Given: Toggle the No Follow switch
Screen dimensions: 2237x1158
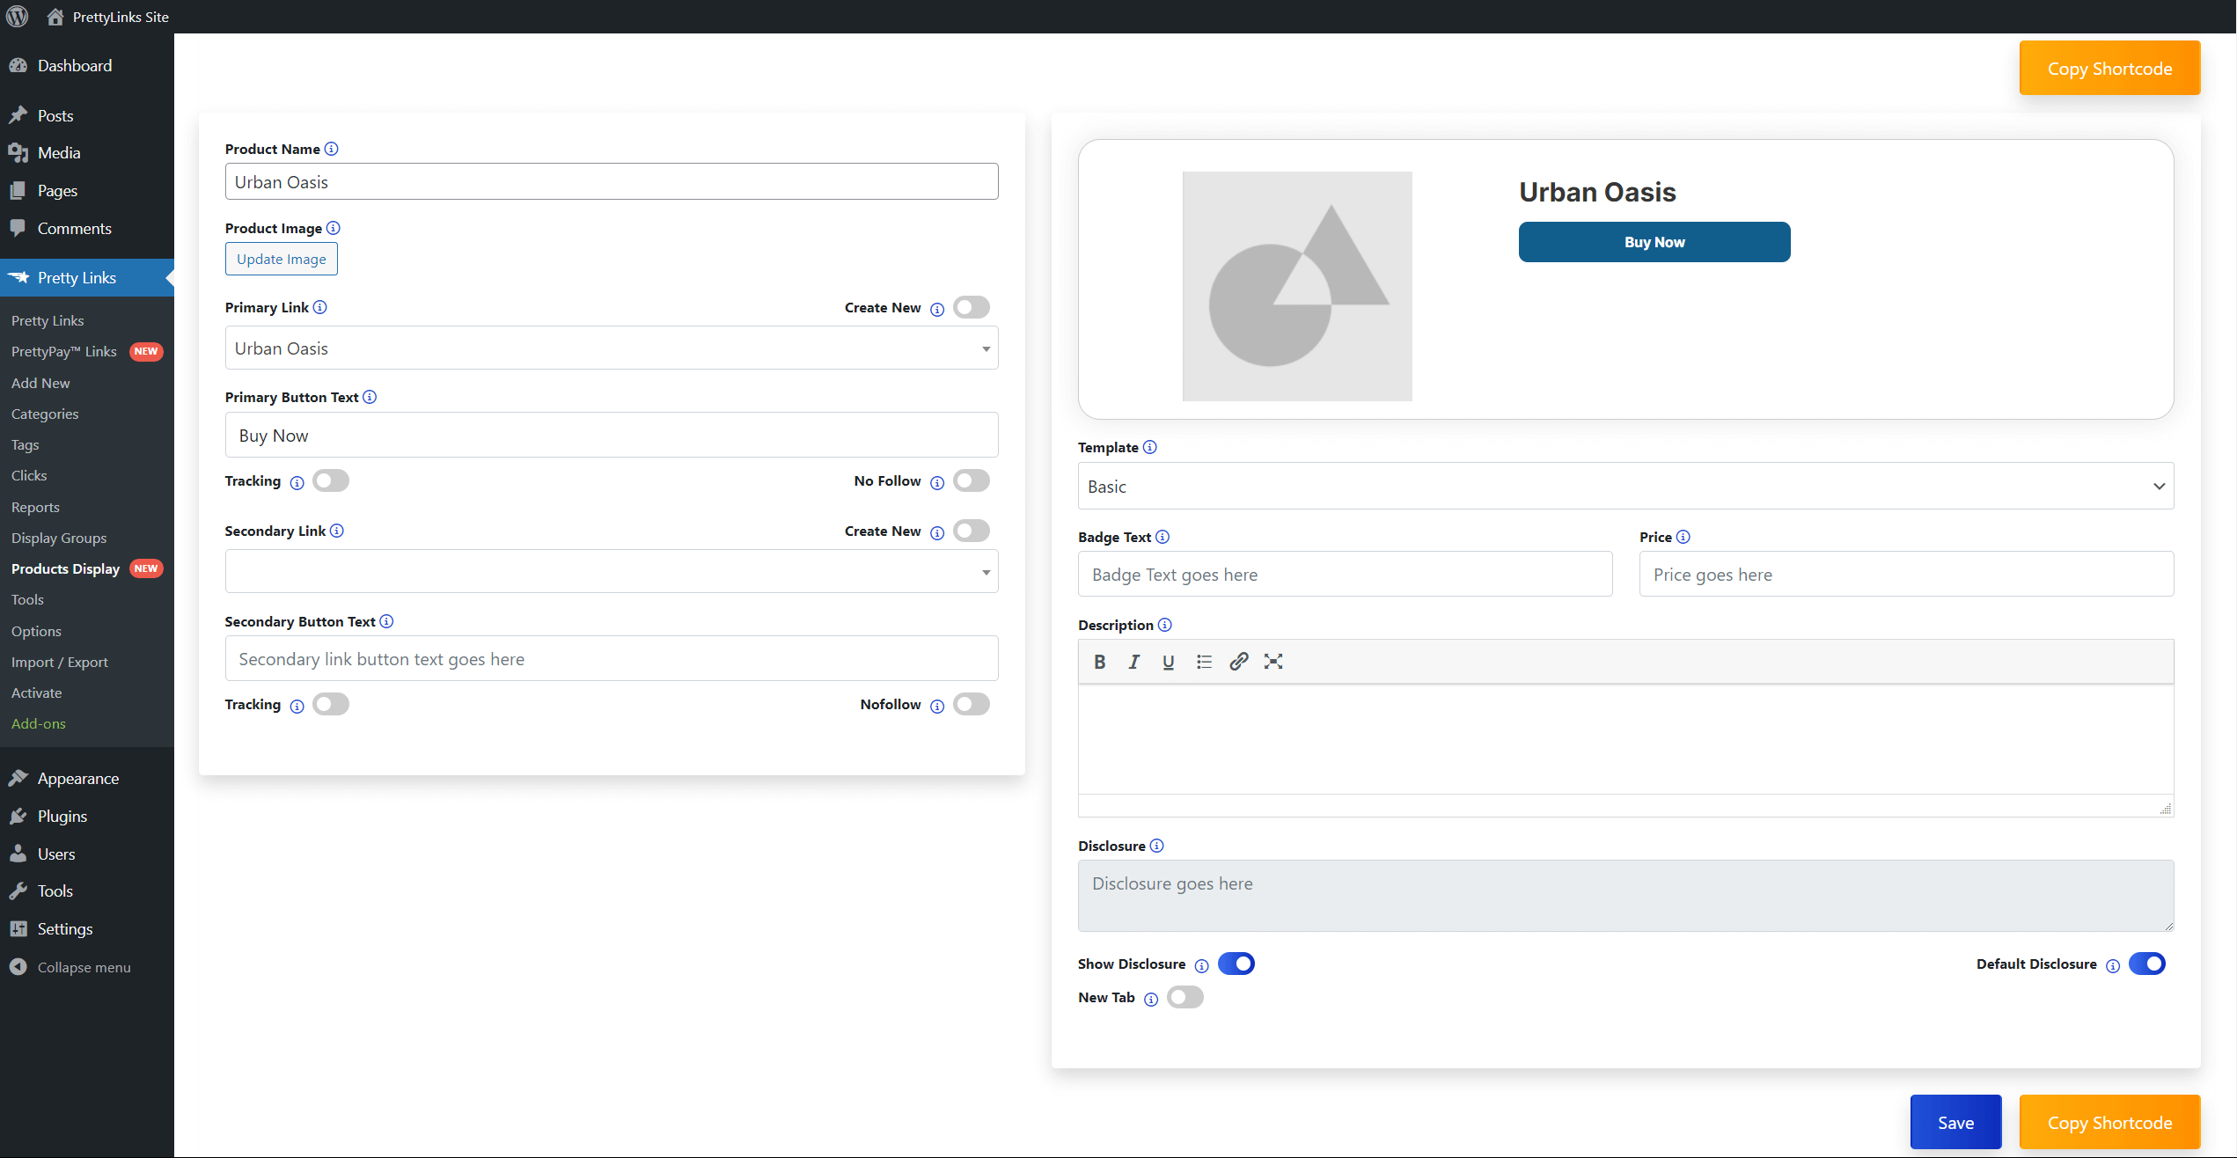Looking at the screenshot, I should 972,480.
